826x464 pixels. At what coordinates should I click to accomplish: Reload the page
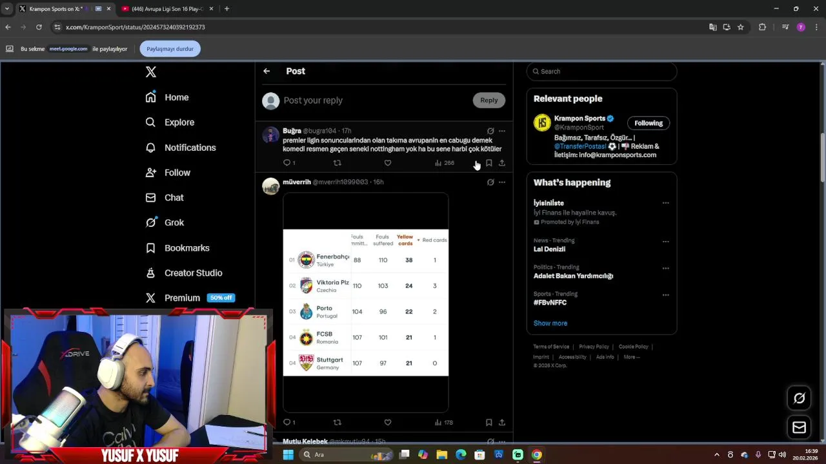point(39,27)
